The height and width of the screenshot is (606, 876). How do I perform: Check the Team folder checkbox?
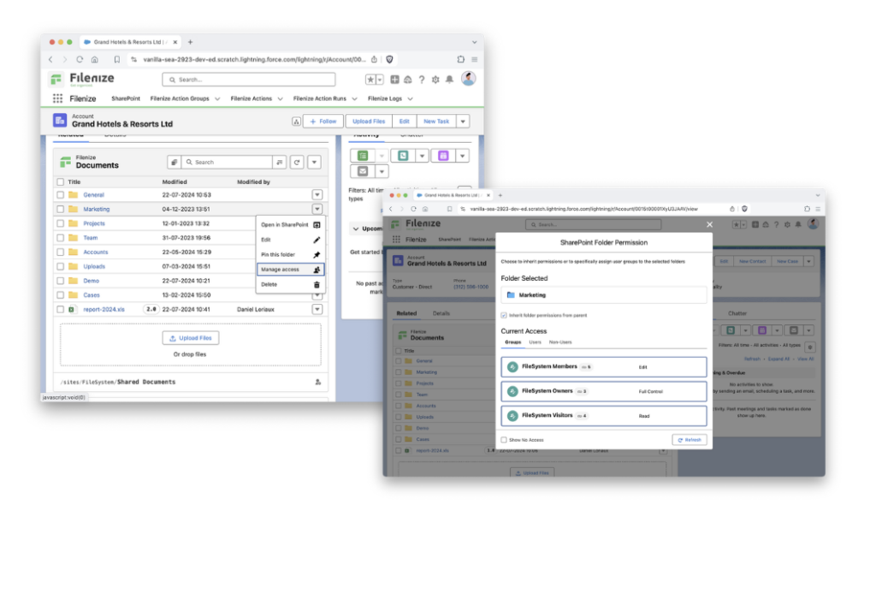pyautogui.click(x=61, y=238)
